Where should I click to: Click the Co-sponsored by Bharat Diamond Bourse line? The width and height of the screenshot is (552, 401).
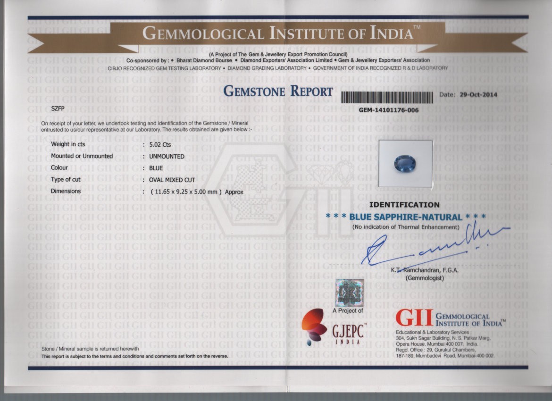(x=278, y=60)
